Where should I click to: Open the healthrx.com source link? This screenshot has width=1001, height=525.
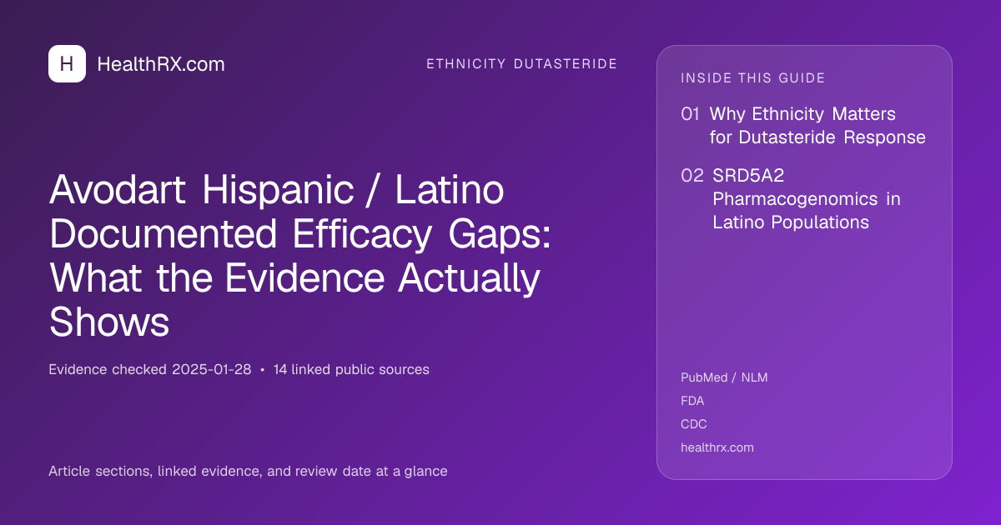pos(717,447)
